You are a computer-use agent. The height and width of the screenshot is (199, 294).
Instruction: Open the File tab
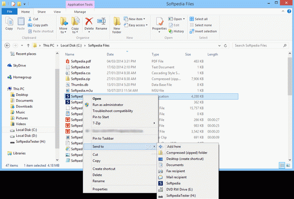(x=10, y=12)
